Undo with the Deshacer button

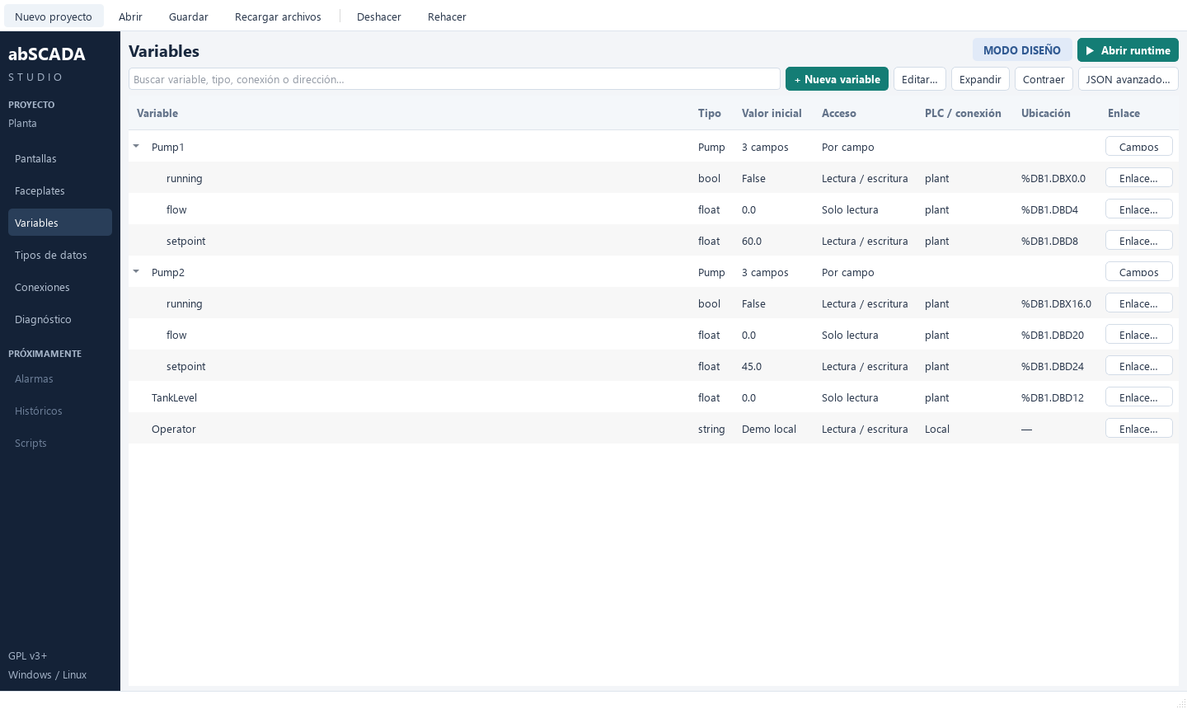pyautogui.click(x=379, y=16)
